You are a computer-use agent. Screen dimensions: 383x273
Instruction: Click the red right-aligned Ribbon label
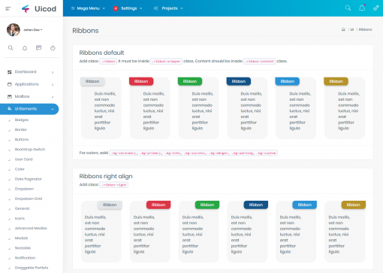pos(158,205)
